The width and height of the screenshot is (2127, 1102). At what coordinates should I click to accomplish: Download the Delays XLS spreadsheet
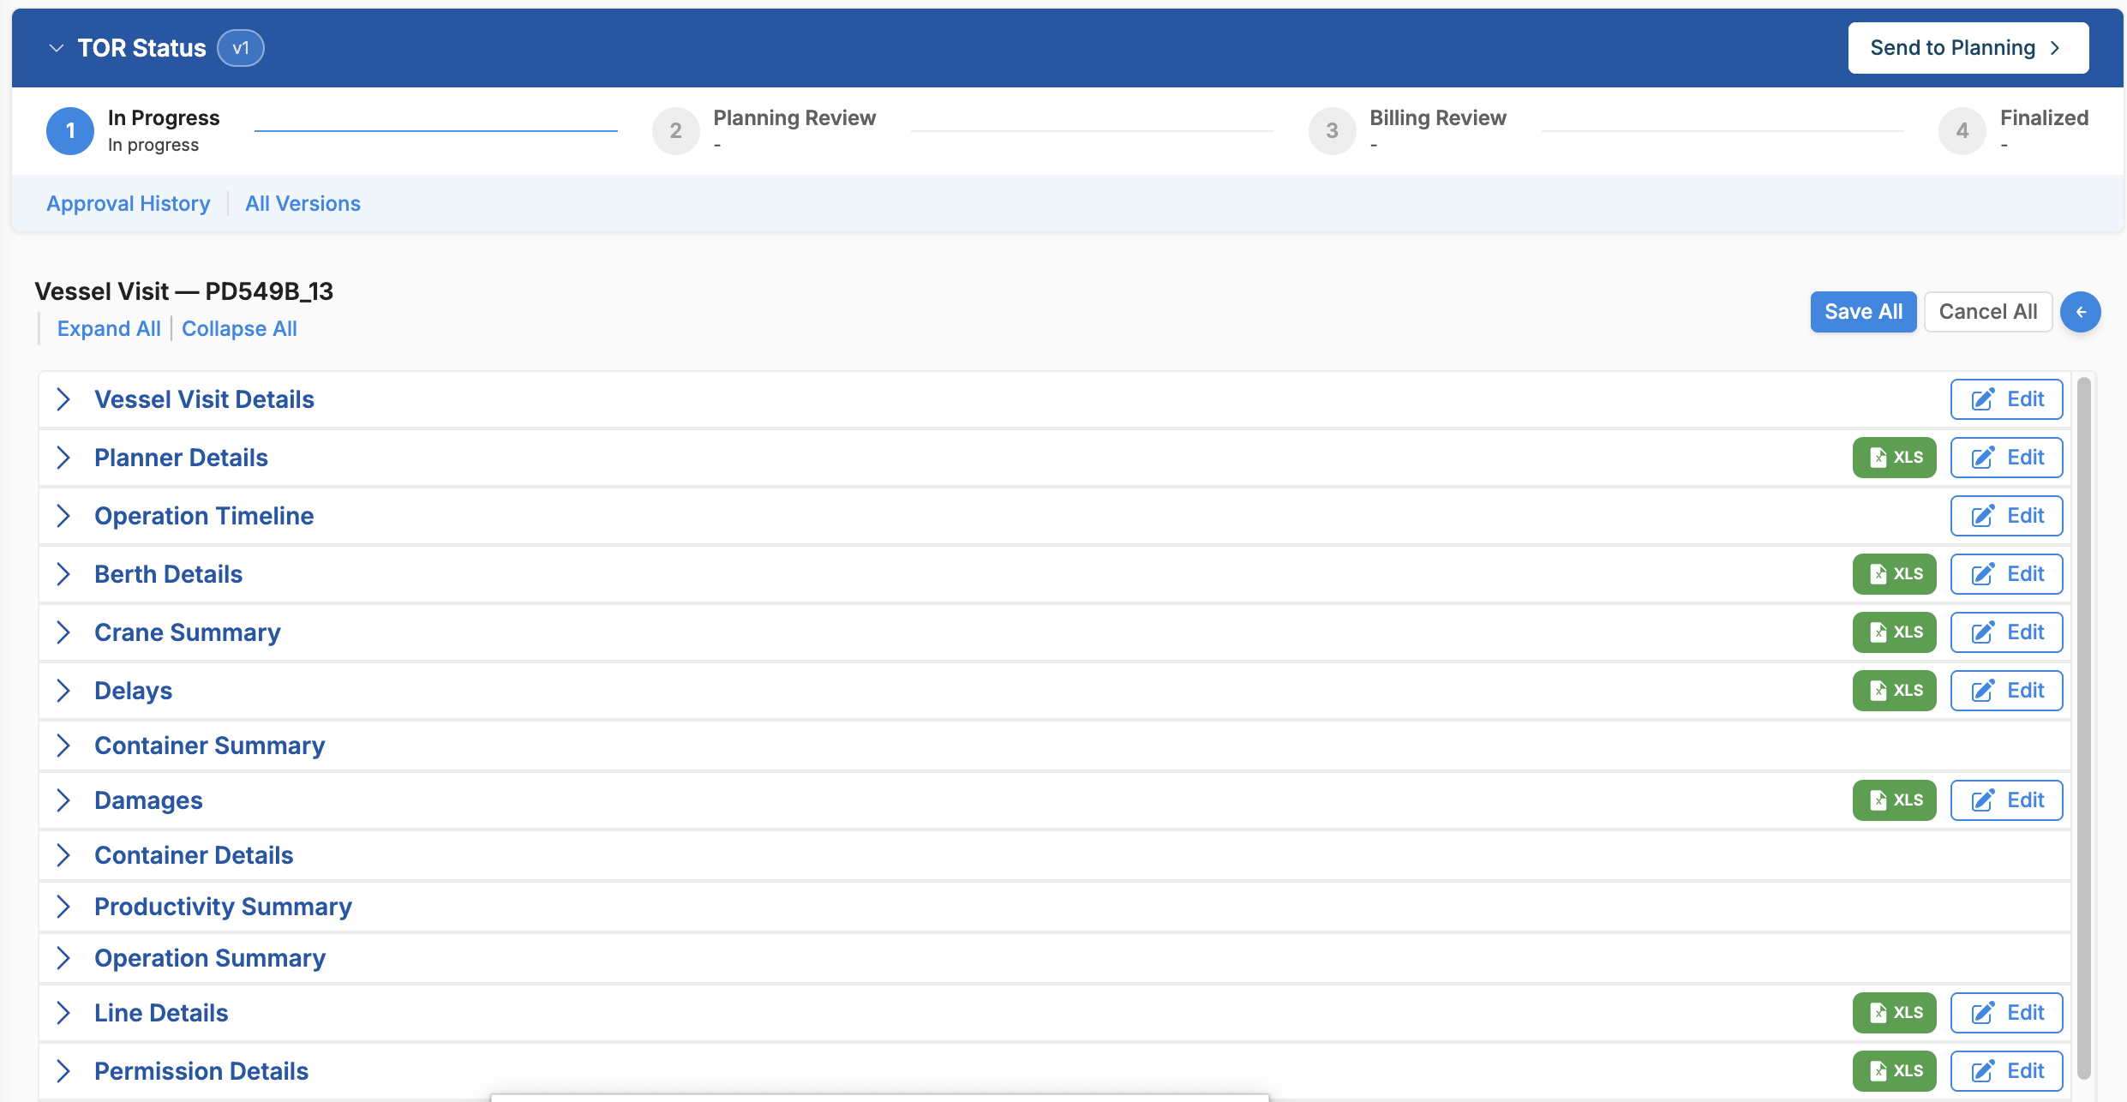[1894, 691]
